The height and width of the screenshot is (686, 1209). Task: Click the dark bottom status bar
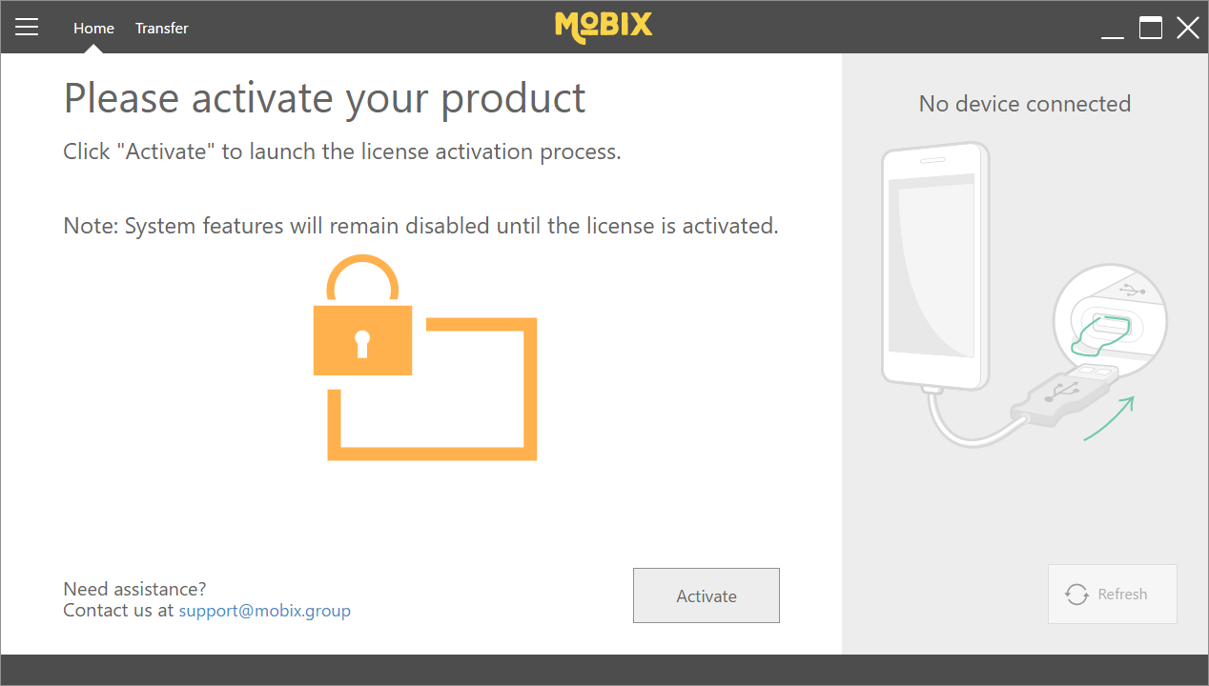[x=604, y=670]
